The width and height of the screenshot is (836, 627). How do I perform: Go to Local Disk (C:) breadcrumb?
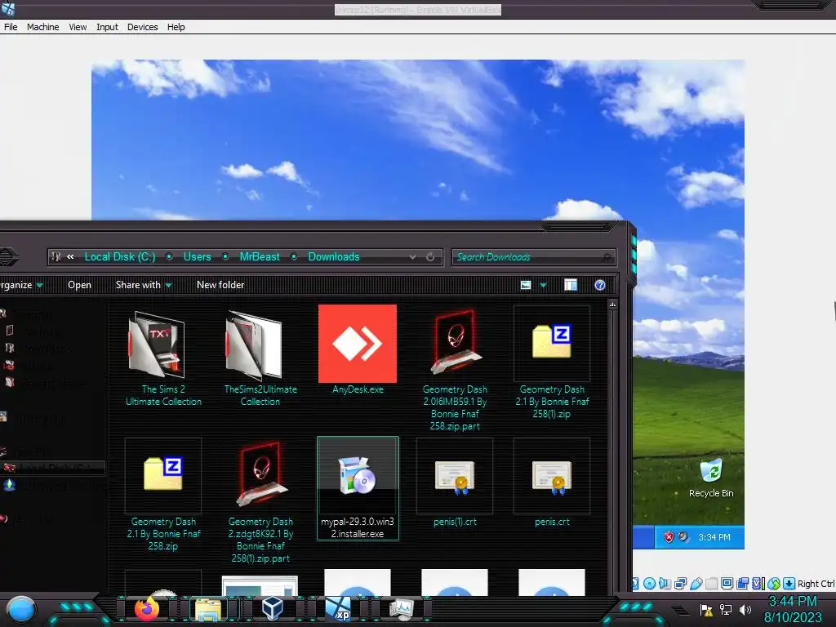tap(120, 256)
